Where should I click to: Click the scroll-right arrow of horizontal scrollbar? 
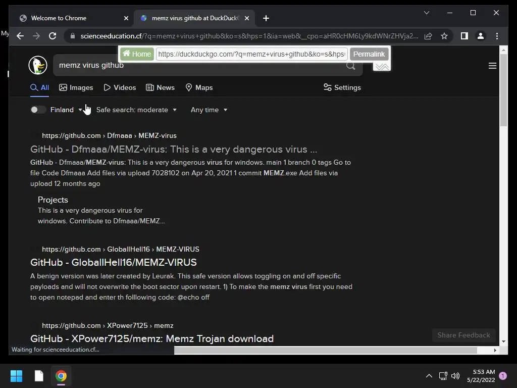tap(495, 351)
